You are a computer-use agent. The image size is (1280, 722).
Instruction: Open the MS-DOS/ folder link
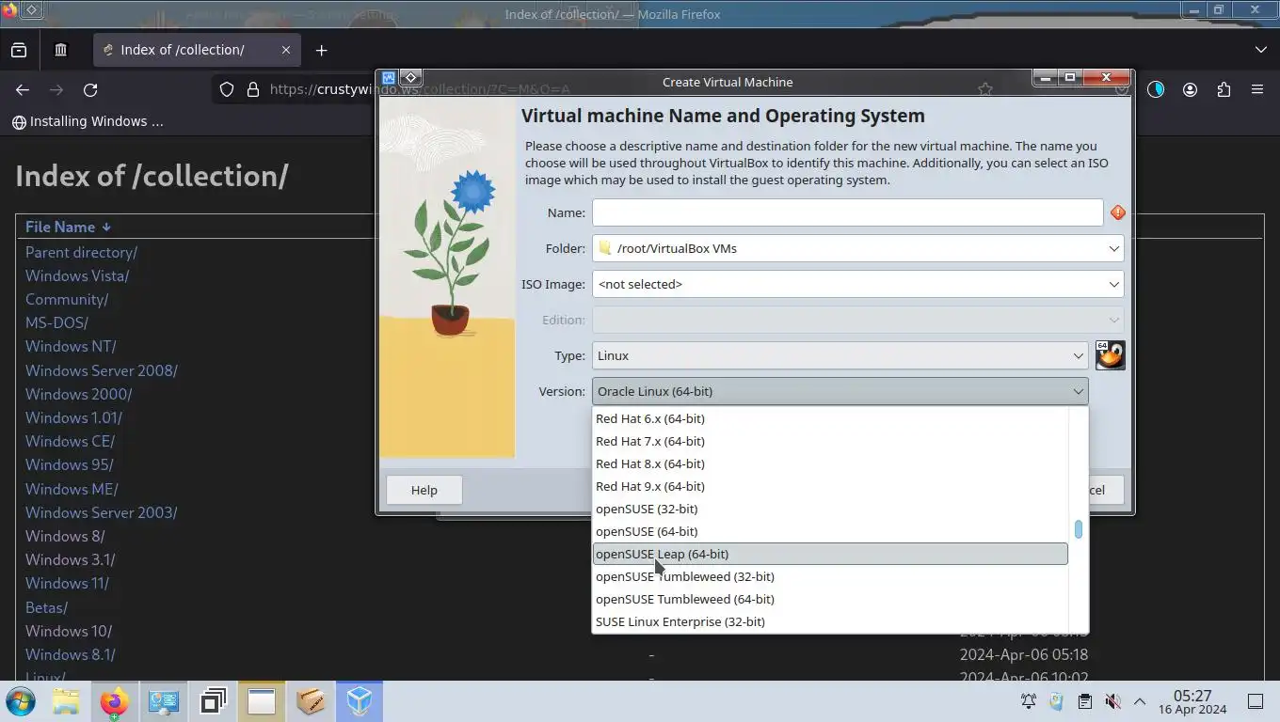click(56, 322)
